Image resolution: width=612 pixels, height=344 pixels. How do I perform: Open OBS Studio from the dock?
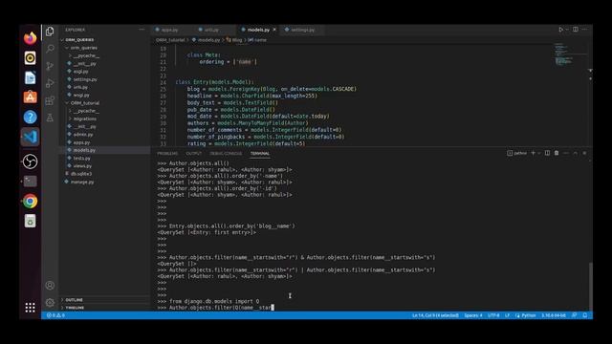click(30, 161)
